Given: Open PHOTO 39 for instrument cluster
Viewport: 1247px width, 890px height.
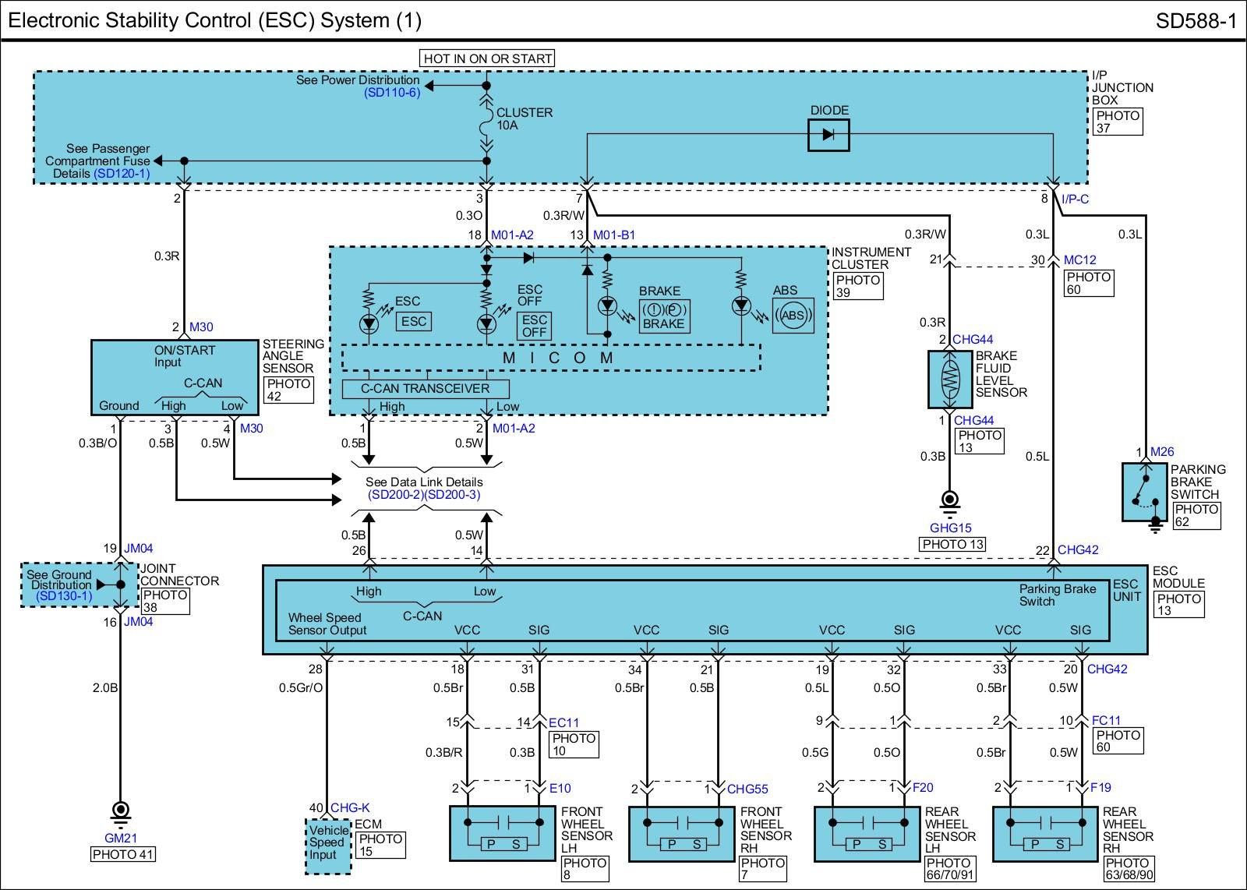Looking at the screenshot, I should [x=857, y=286].
